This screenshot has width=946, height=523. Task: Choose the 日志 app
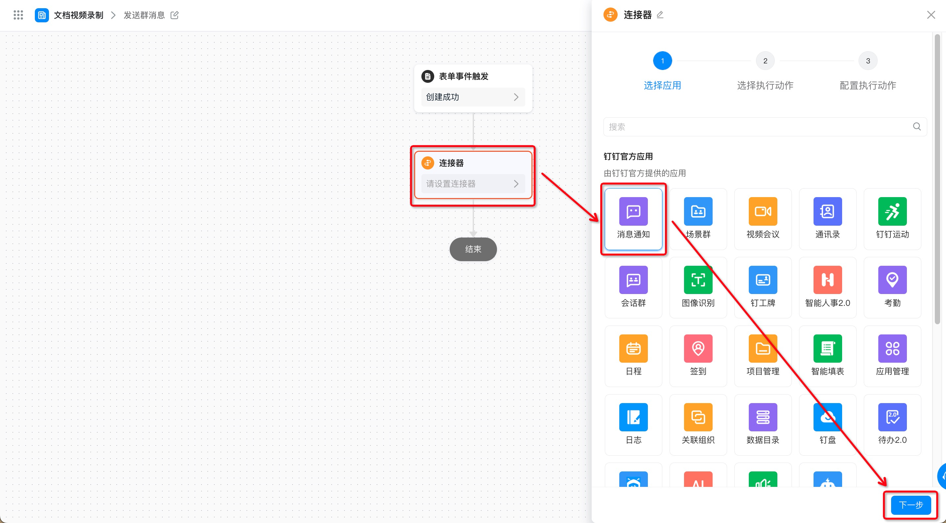coord(633,425)
